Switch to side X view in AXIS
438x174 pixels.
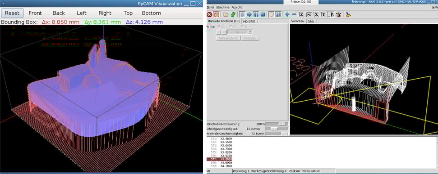(x=316, y=14)
